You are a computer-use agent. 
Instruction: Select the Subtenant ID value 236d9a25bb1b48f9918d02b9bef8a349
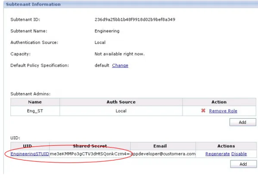point(135,19)
